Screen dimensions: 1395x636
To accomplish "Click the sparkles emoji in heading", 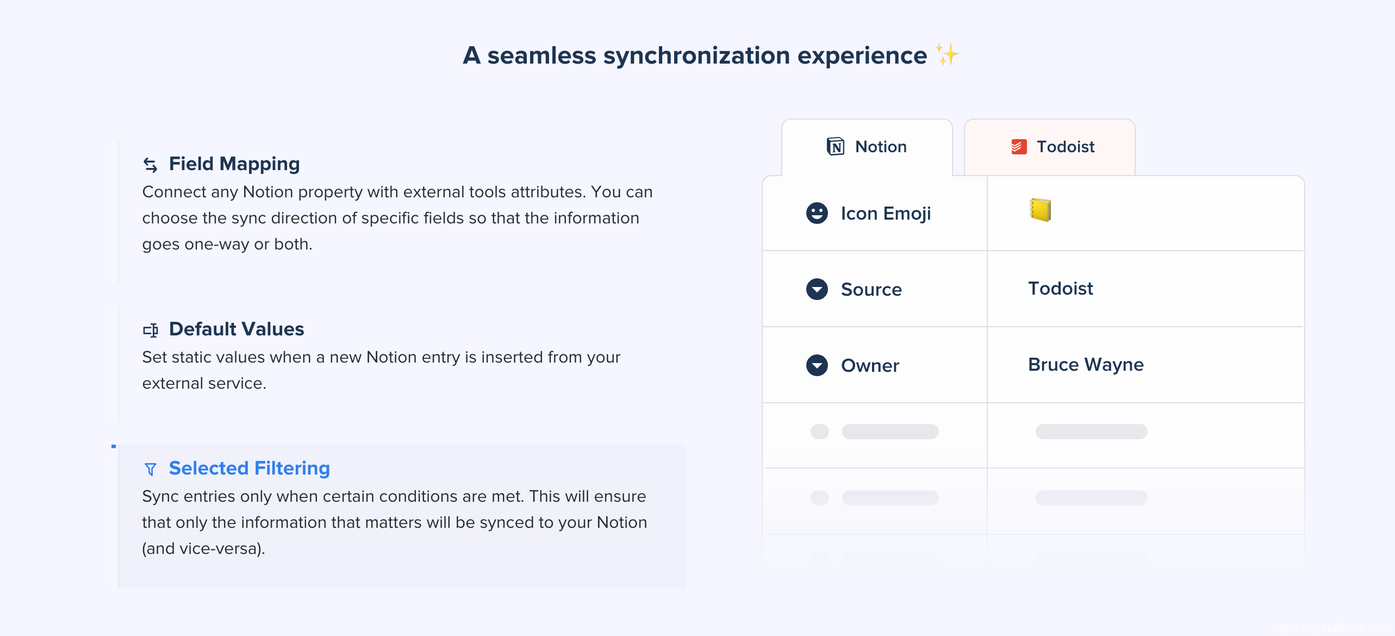I will coord(947,55).
